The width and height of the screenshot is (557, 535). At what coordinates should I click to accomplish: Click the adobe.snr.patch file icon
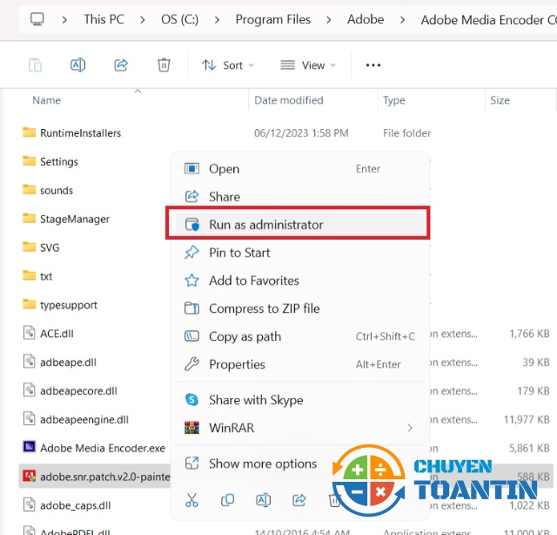click(x=29, y=476)
